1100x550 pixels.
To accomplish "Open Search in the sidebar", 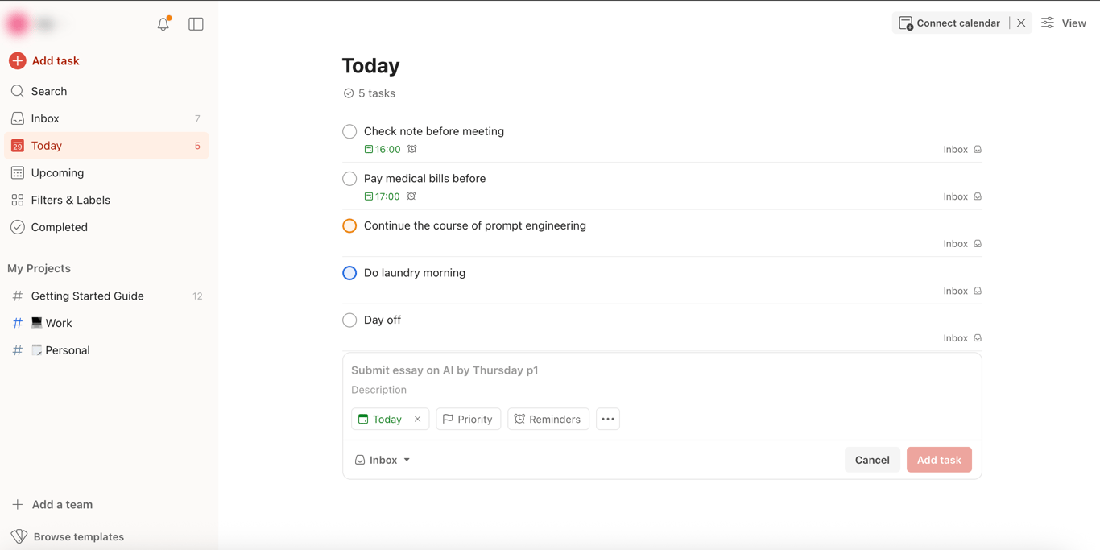I will 48,91.
